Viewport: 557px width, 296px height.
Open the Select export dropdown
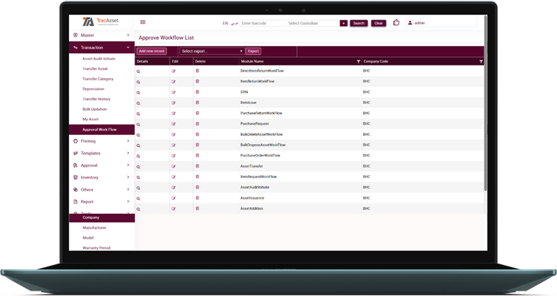(x=212, y=51)
